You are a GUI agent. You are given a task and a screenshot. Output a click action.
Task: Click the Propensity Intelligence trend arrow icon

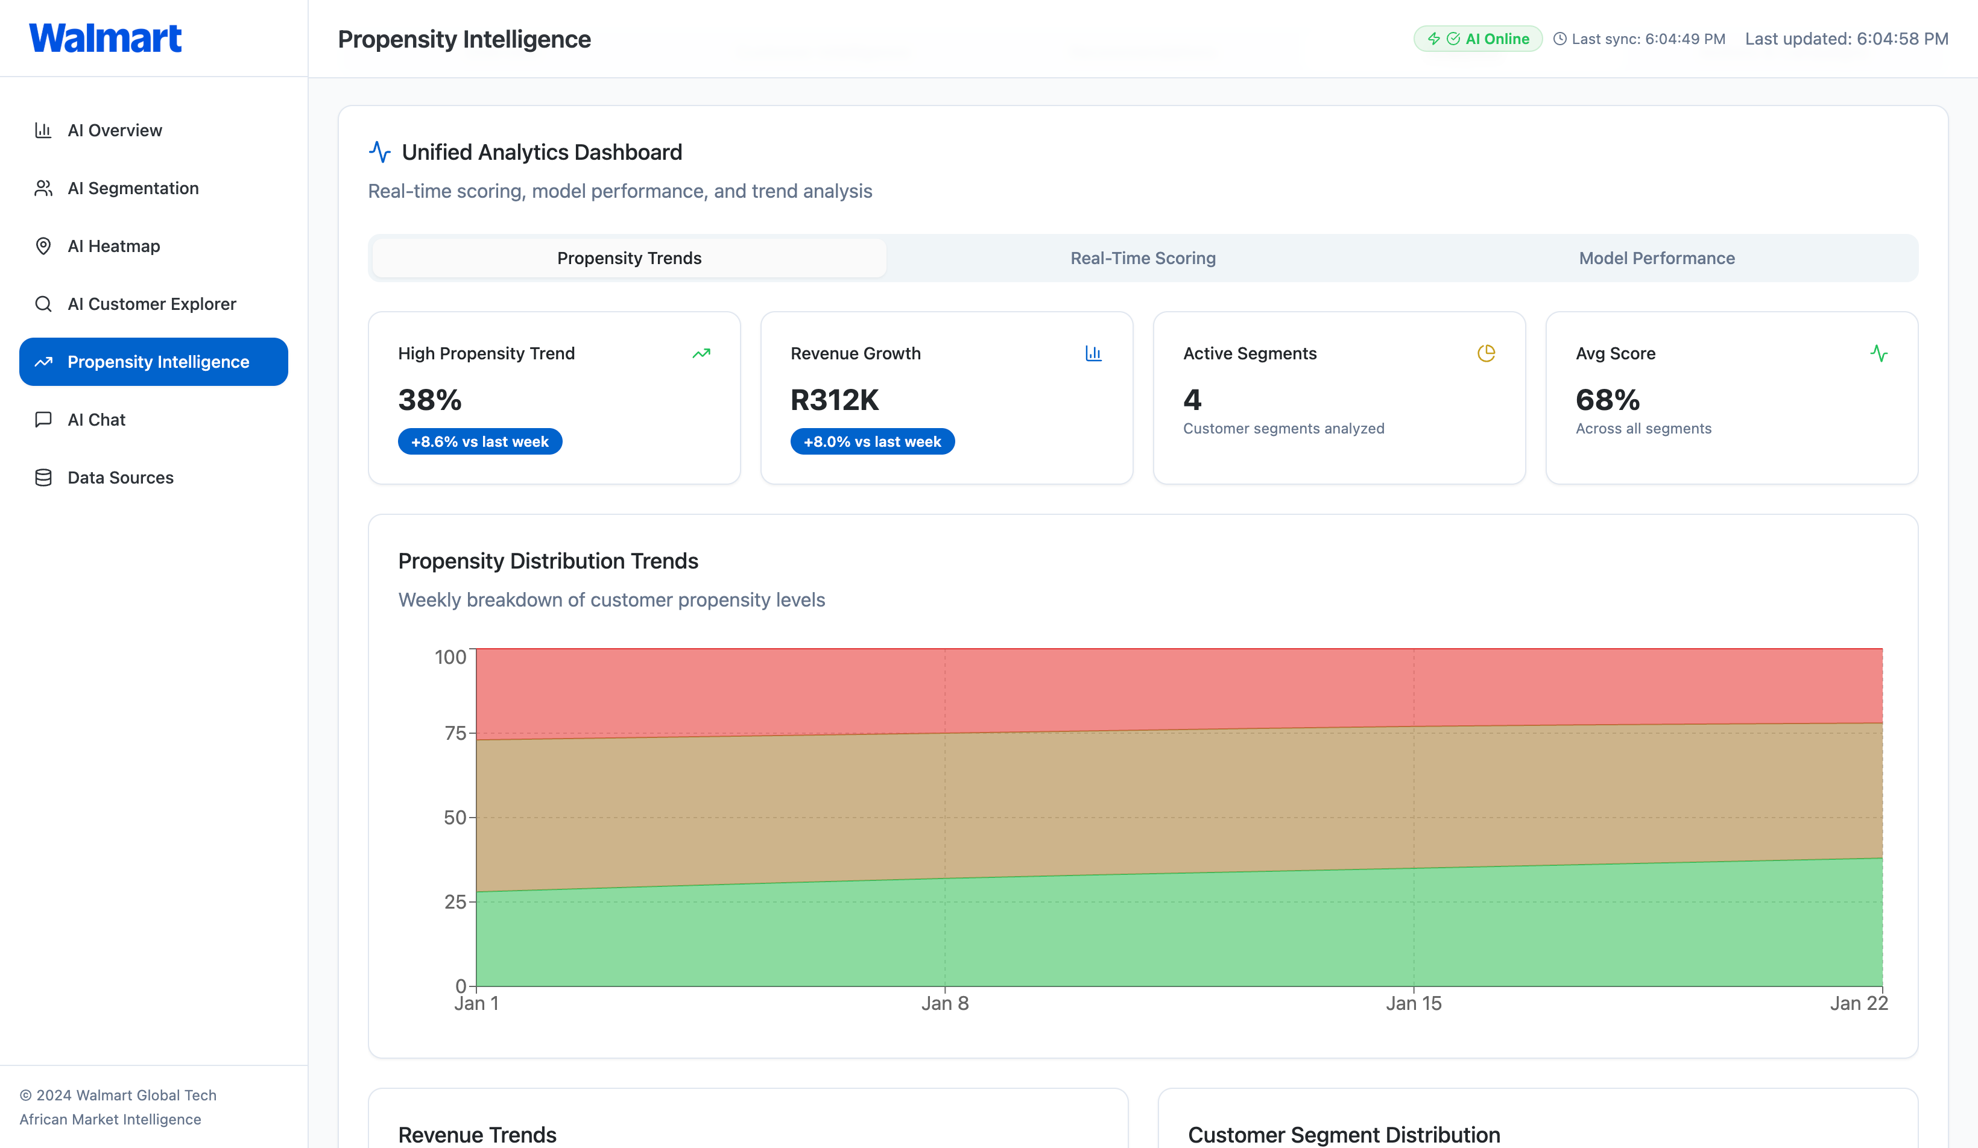tap(43, 362)
